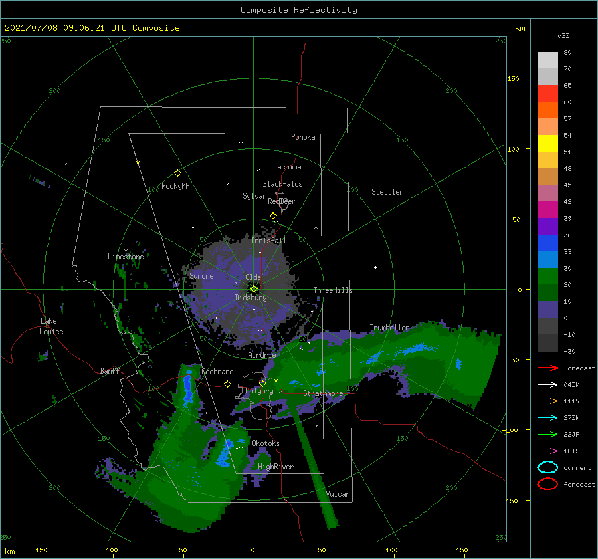The height and width of the screenshot is (559, 598).
Task: Click the green 22JP arrow icon
Action: (x=548, y=434)
